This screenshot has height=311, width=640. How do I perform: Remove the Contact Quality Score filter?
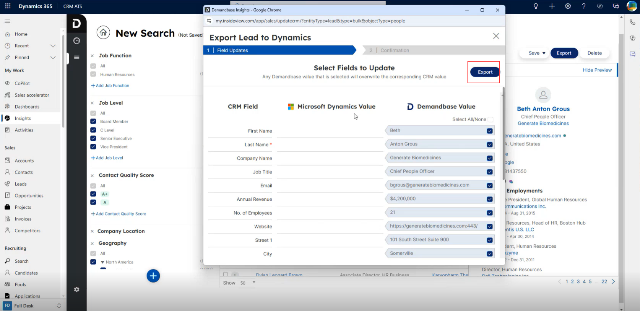click(x=92, y=175)
